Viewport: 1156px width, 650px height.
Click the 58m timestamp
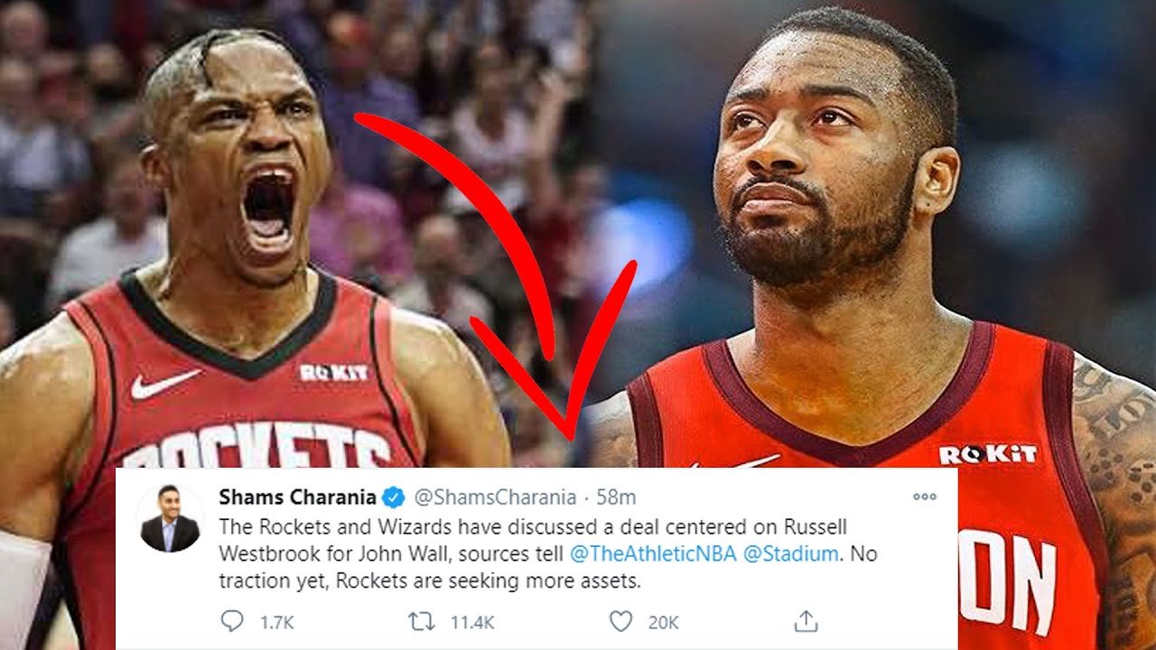pos(616,497)
